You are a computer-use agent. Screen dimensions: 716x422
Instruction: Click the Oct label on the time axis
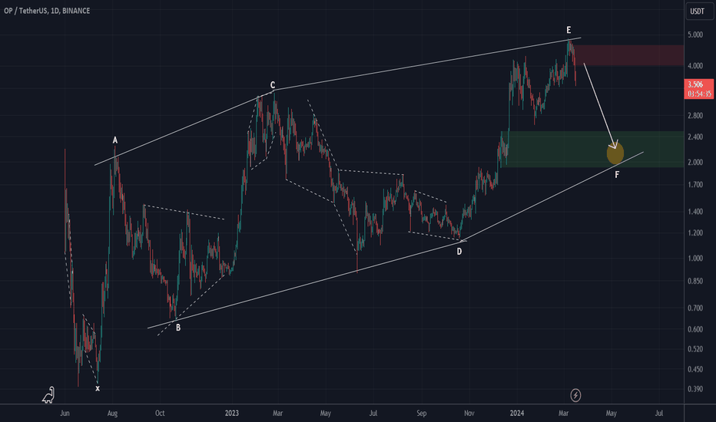click(x=160, y=414)
